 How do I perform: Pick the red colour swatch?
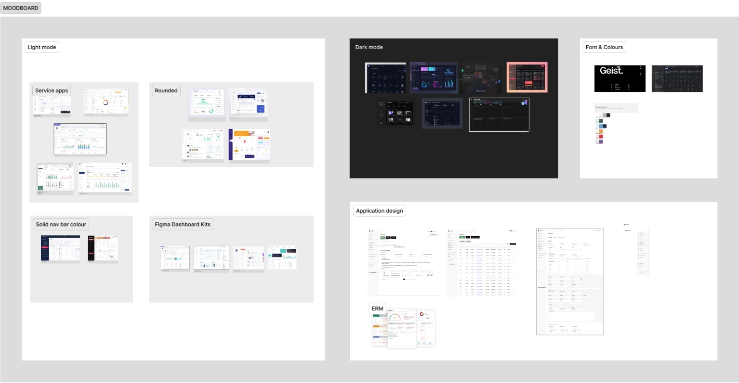tap(601, 137)
